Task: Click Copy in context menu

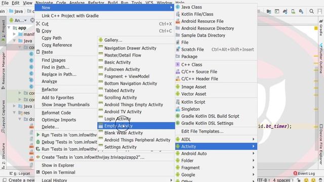Action: (104, 31)
